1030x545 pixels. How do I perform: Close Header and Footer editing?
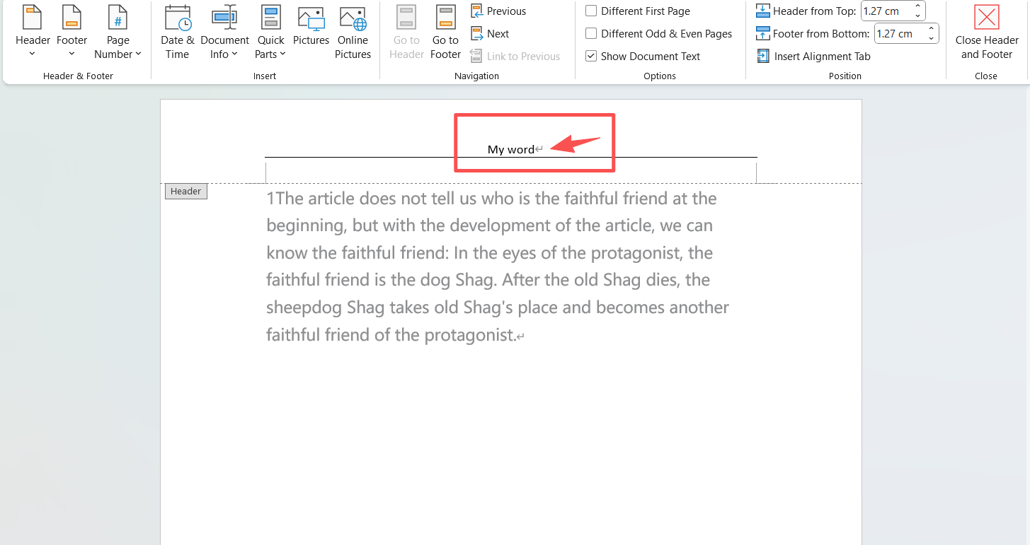click(x=986, y=32)
